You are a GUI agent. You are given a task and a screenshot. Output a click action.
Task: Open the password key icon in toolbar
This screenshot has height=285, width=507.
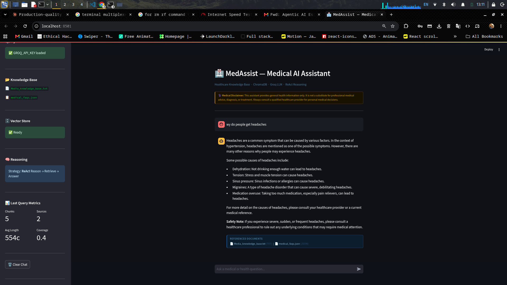click(420, 26)
